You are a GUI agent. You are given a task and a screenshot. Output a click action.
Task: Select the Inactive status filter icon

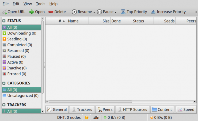pyautogui.click(x=4, y=68)
